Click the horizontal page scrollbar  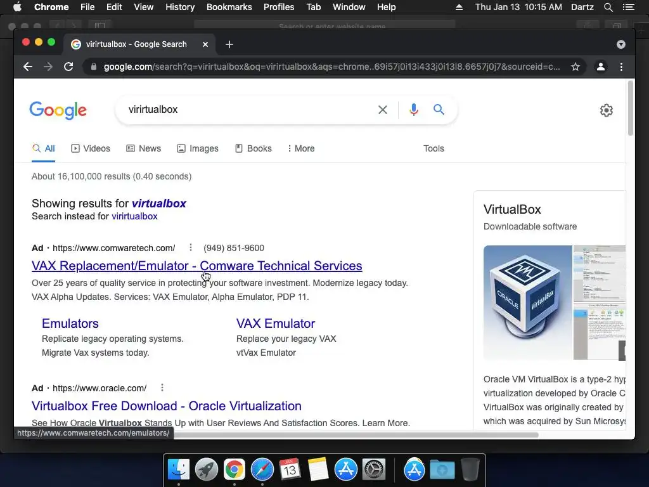[x=356, y=435]
